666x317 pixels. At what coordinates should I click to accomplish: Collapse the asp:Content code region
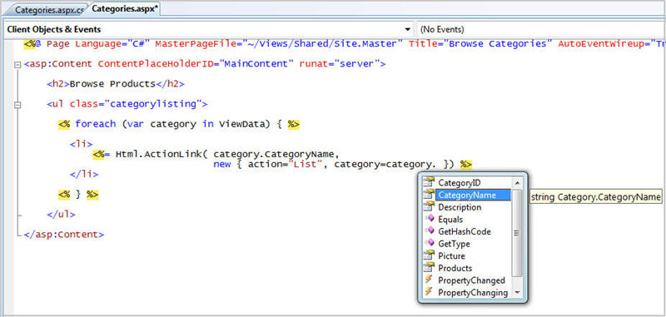pyautogui.click(x=17, y=65)
